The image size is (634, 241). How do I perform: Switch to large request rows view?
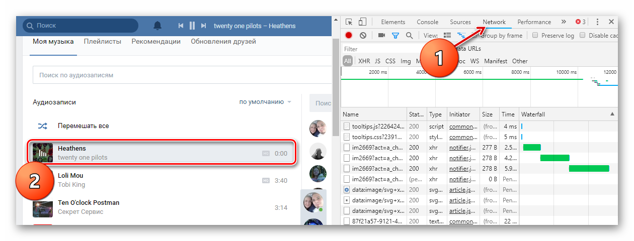click(447, 35)
